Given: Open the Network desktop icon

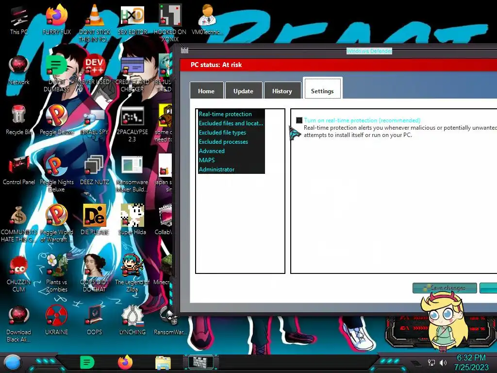Looking at the screenshot, I should [19, 70].
